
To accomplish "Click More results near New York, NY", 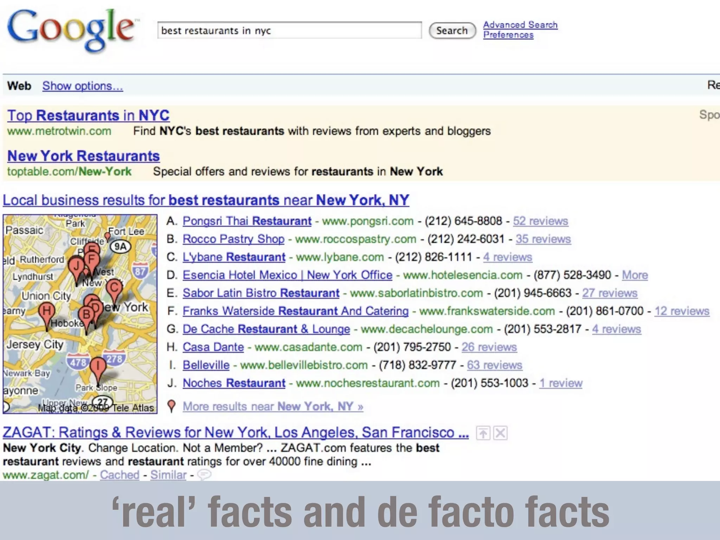I will tap(273, 406).
